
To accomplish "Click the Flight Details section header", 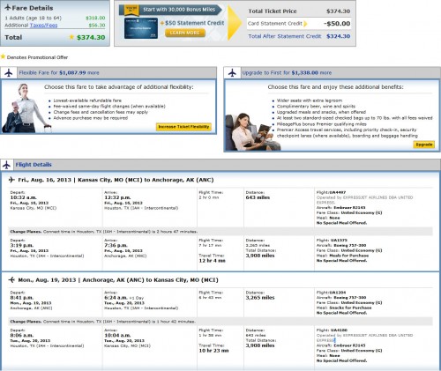I will [34, 165].
